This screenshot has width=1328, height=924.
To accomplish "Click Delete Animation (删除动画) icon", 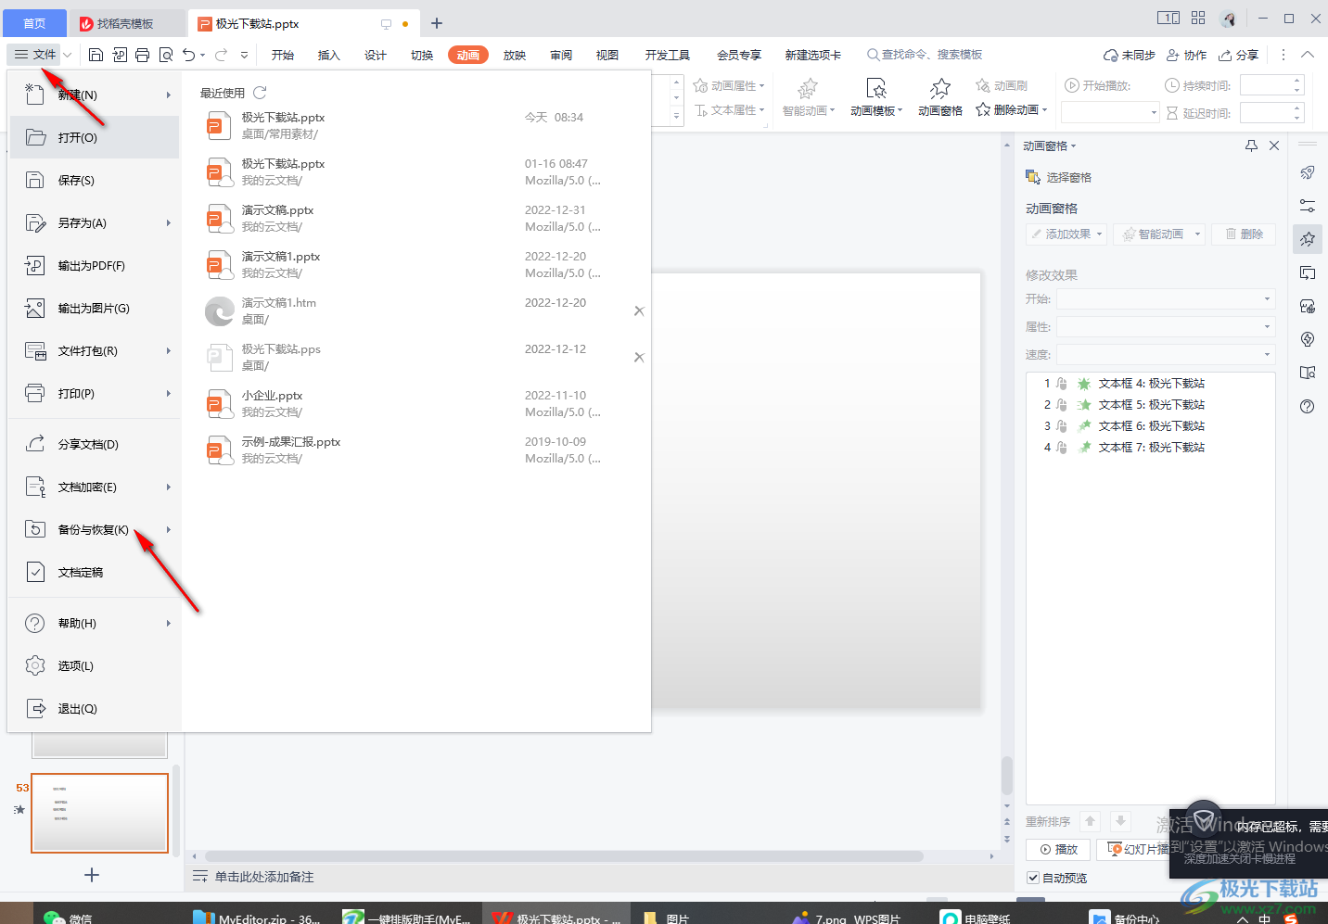I will point(984,109).
